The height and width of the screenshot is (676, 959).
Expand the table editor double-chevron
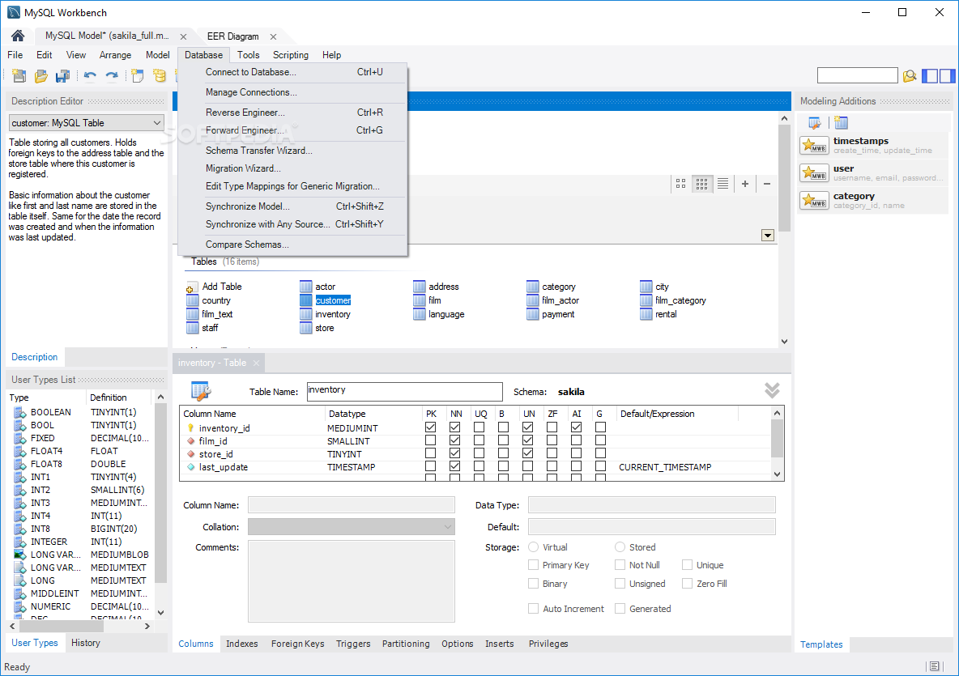coord(772,390)
